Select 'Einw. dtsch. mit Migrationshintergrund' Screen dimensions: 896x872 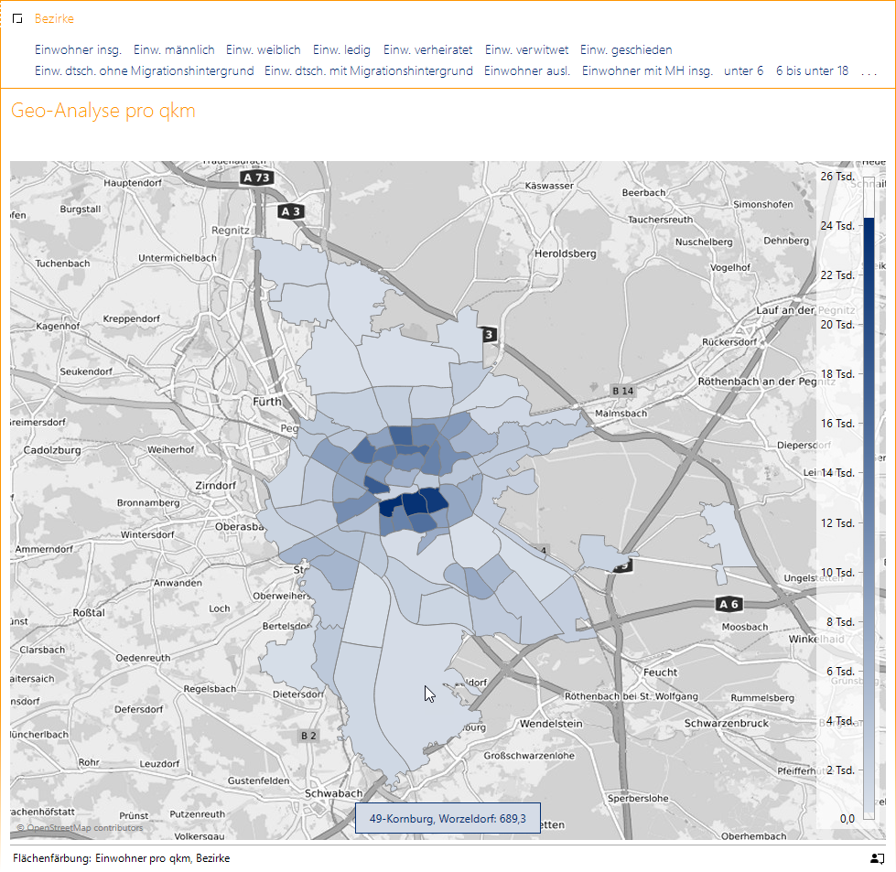(368, 71)
